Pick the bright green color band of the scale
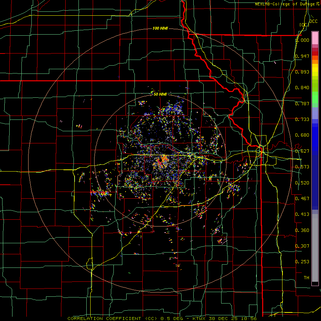 [x=315, y=97]
